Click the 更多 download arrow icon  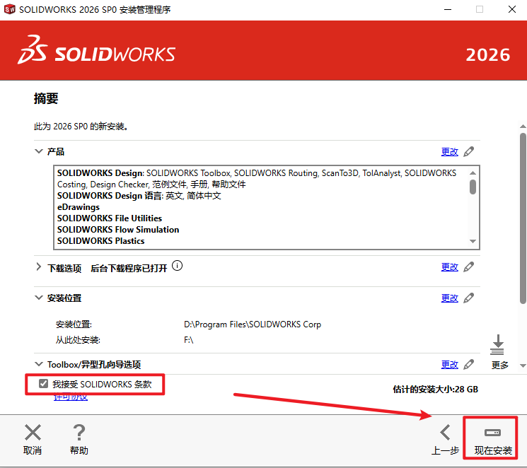(498, 346)
